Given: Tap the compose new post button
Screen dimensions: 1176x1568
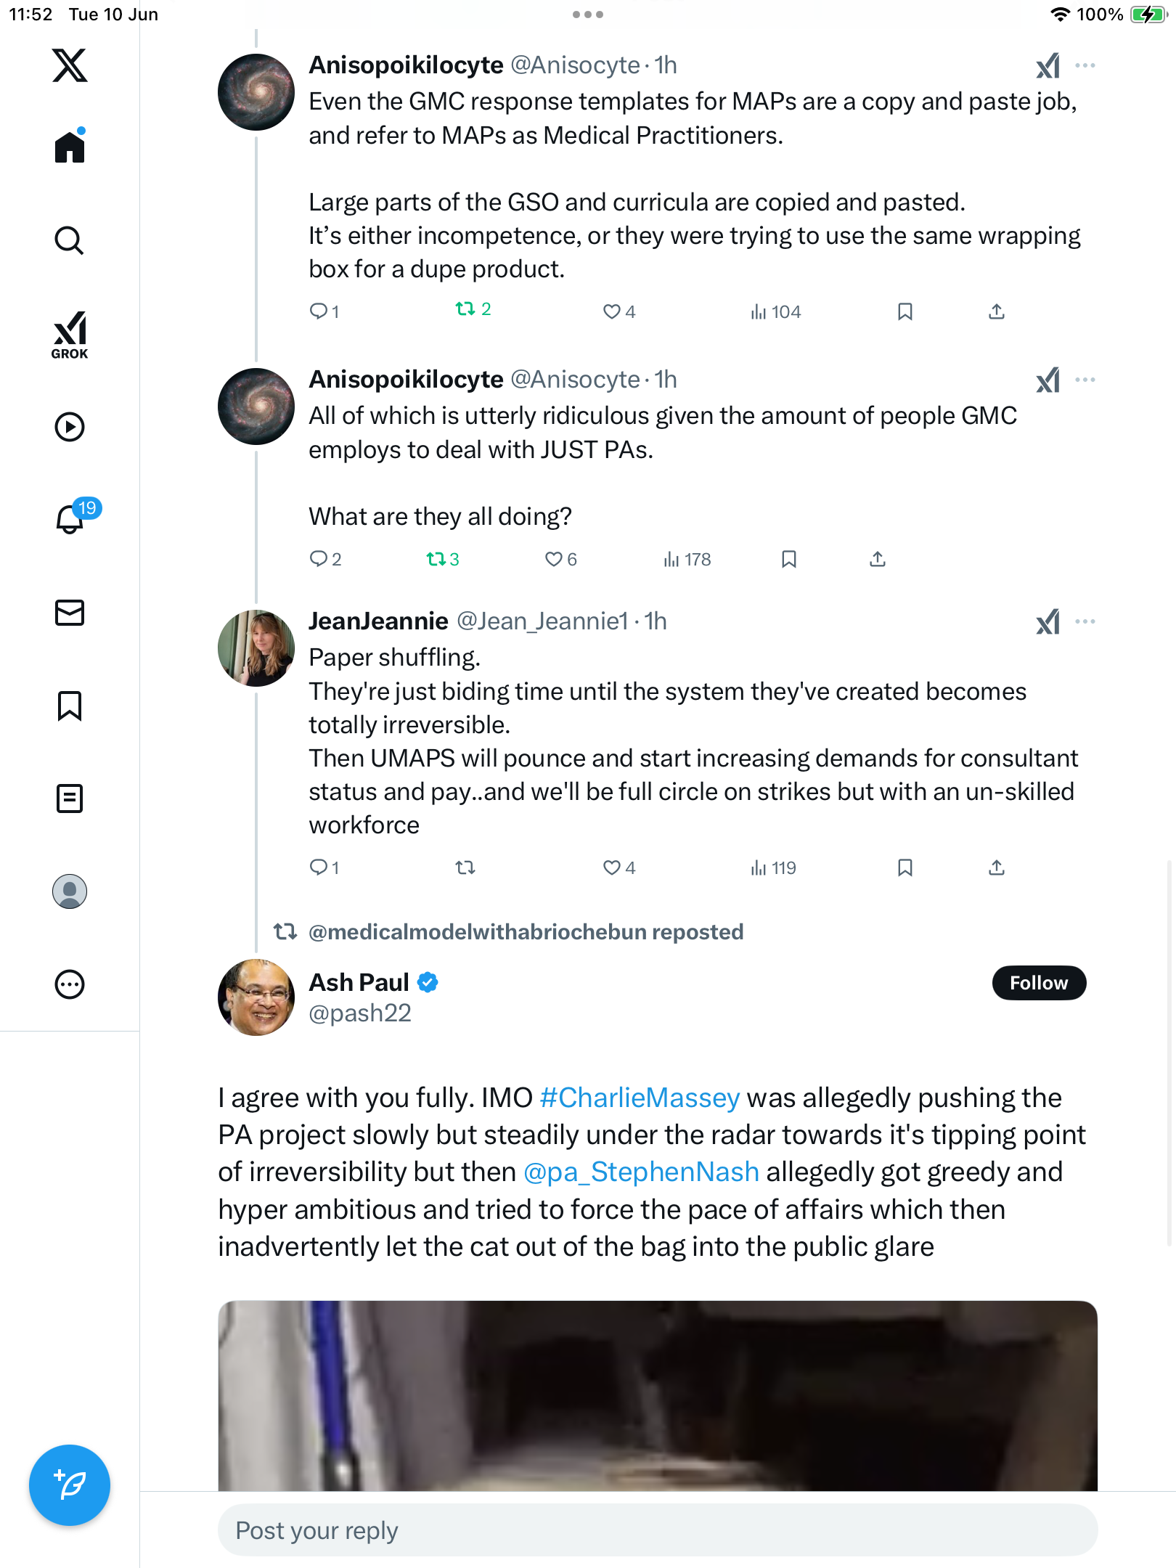Looking at the screenshot, I should click(70, 1485).
